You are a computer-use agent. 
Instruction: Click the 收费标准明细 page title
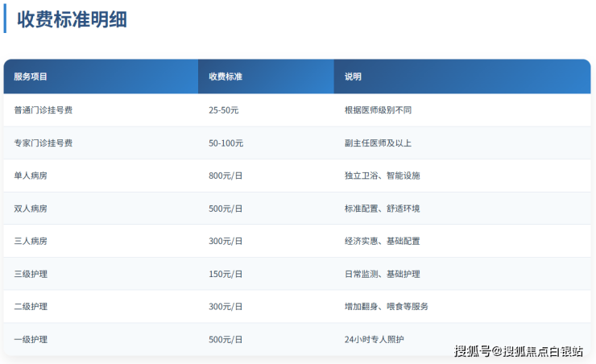[x=72, y=19]
